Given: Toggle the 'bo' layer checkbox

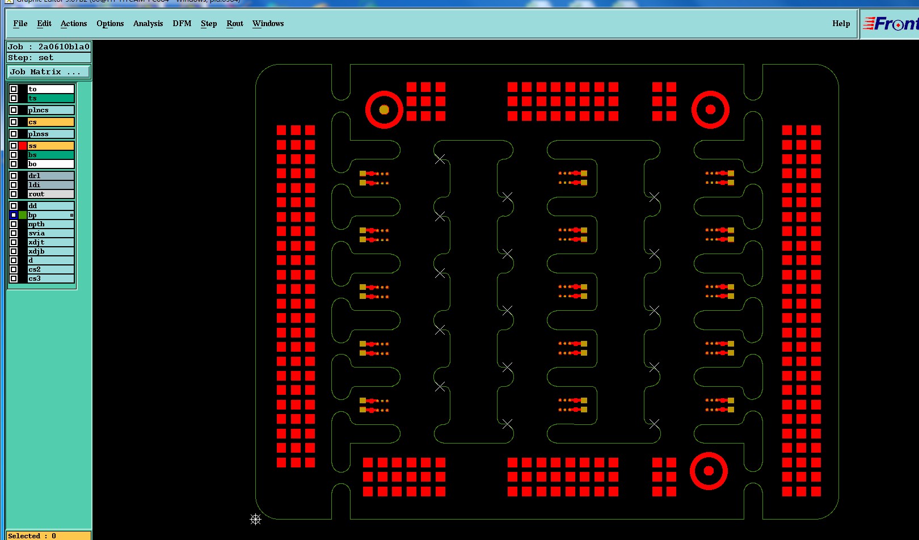Looking at the screenshot, I should click(x=14, y=164).
